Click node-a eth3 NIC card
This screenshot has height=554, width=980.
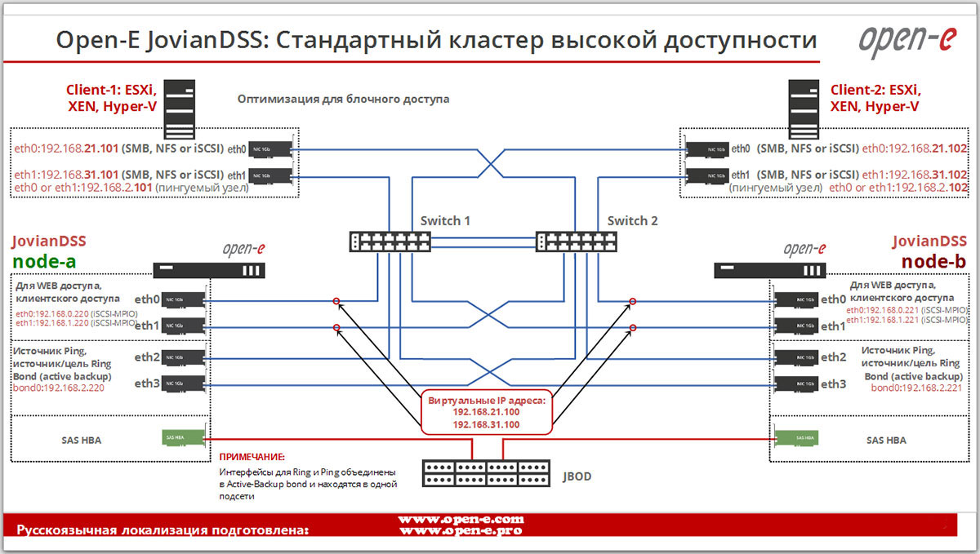point(183,384)
